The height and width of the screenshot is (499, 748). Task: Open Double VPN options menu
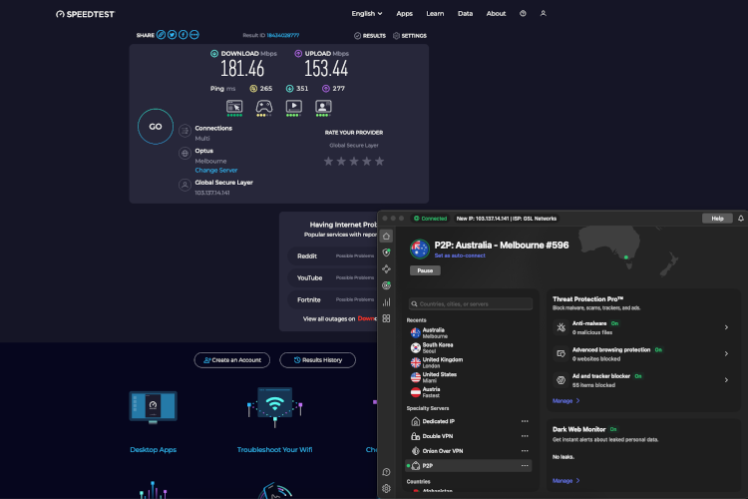(x=525, y=436)
